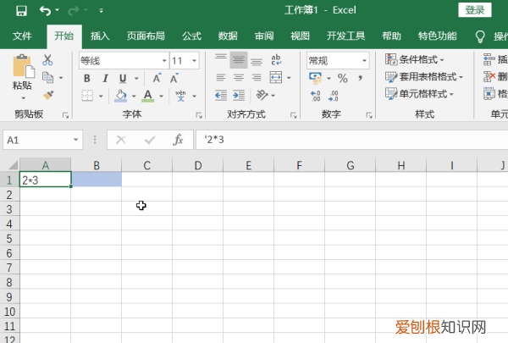Switch to the 插入 ribbon tab
Viewport: 508px width, 343px height.
[x=100, y=36]
